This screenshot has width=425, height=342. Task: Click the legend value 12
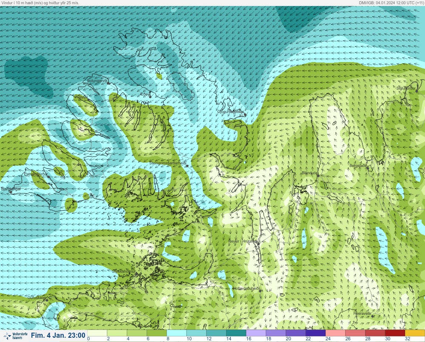[x=209, y=339]
